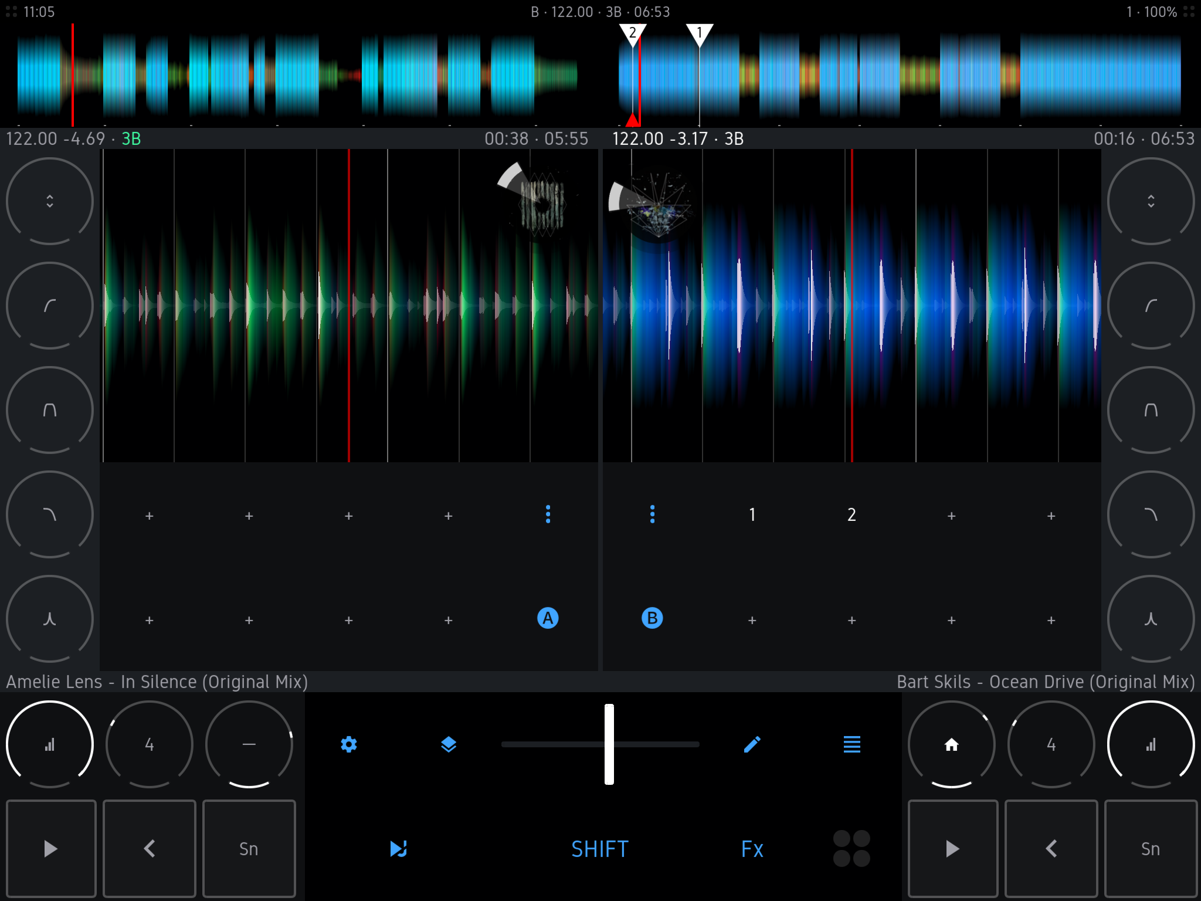Click the layers stack icon
This screenshot has height=901, width=1201.
(x=448, y=744)
